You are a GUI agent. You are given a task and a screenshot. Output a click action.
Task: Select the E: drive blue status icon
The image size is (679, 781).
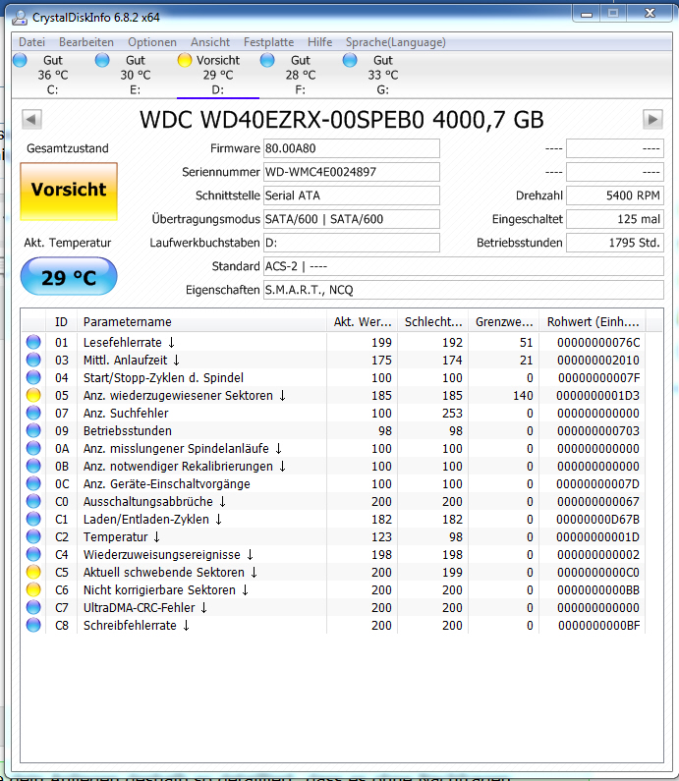[x=102, y=60]
